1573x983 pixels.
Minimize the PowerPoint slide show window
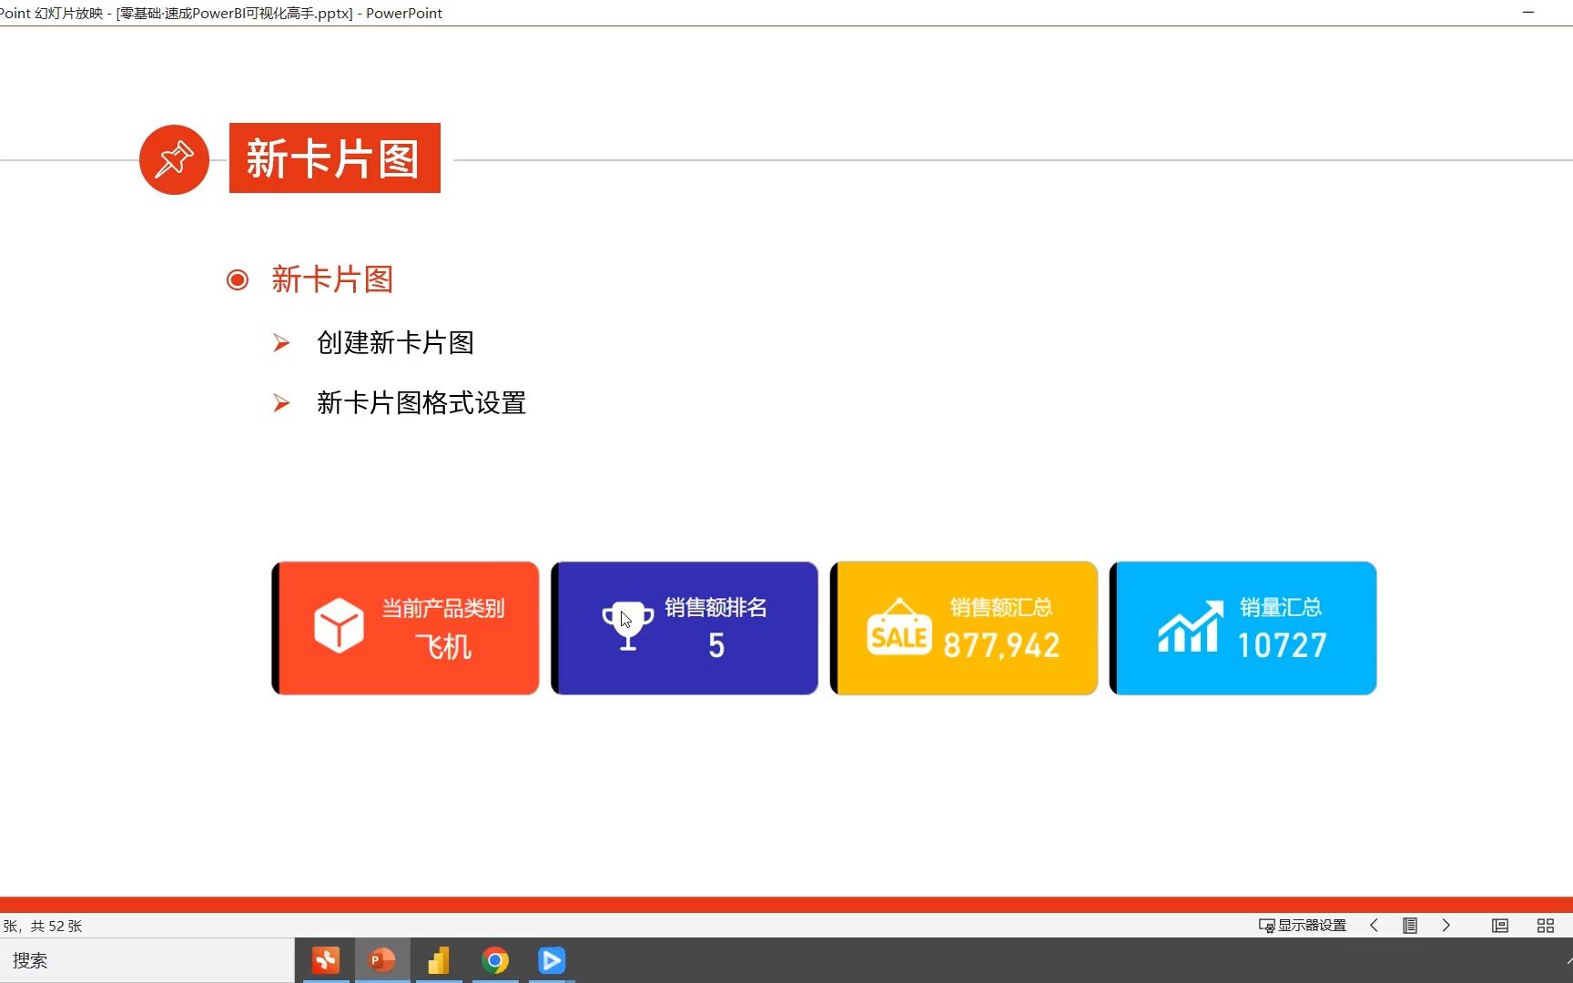(x=1528, y=13)
